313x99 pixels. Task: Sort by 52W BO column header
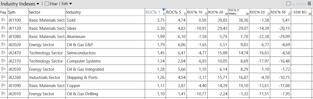pyautogui.click(x=301, y=12)
